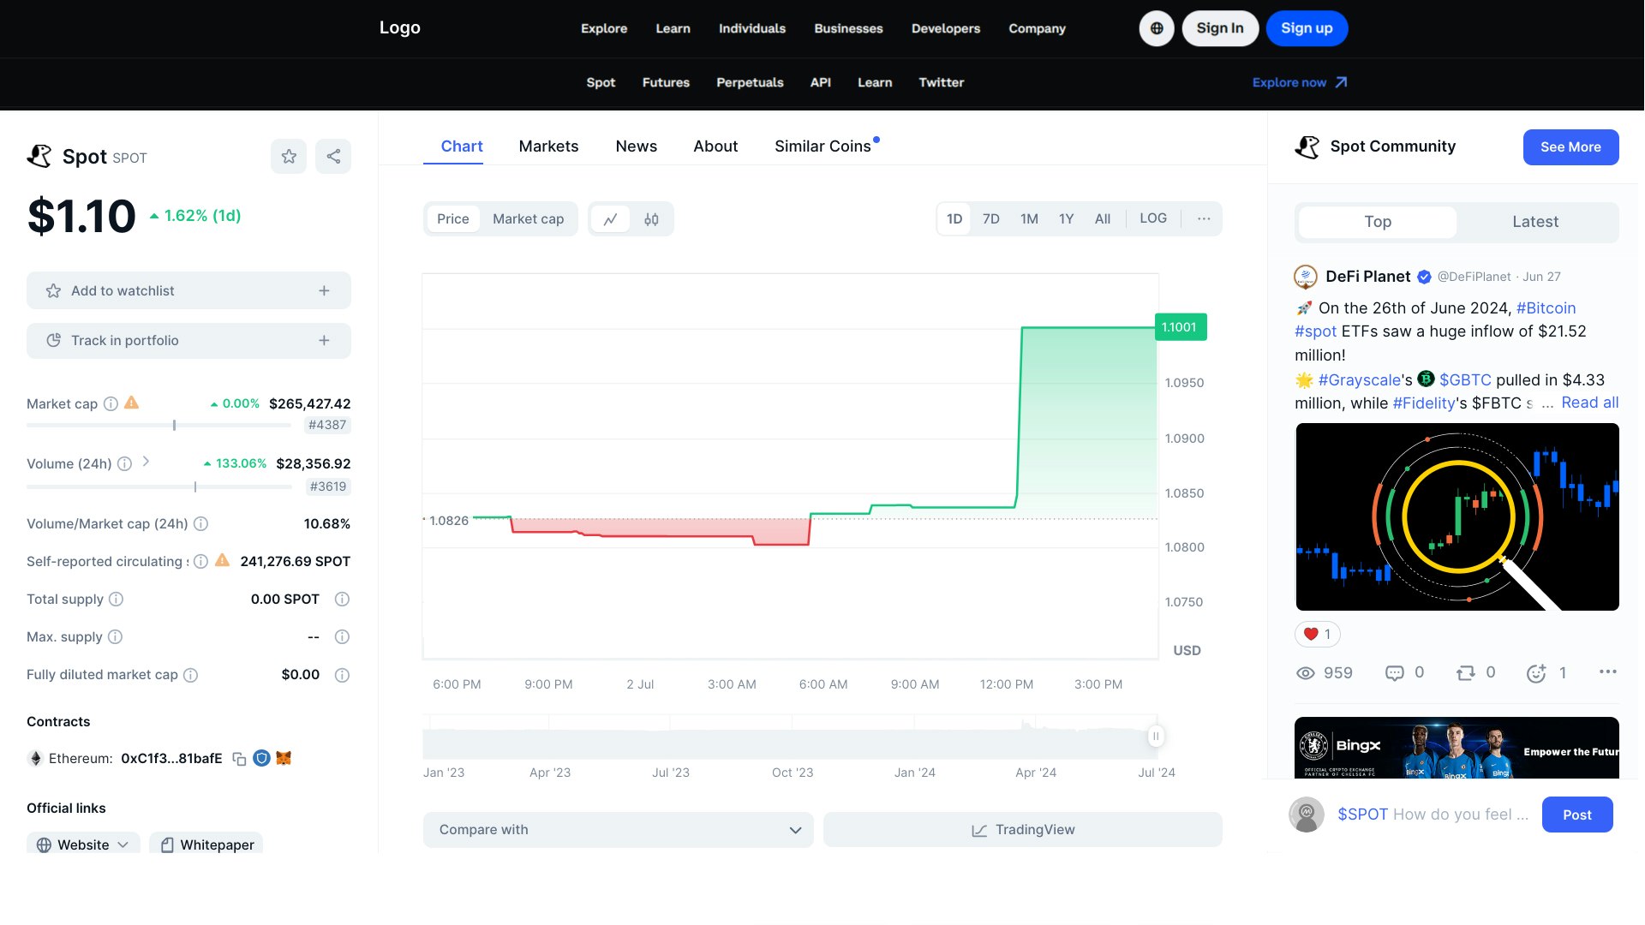
Task: Switch community feed to Latest
Action: click(1534, 221)
